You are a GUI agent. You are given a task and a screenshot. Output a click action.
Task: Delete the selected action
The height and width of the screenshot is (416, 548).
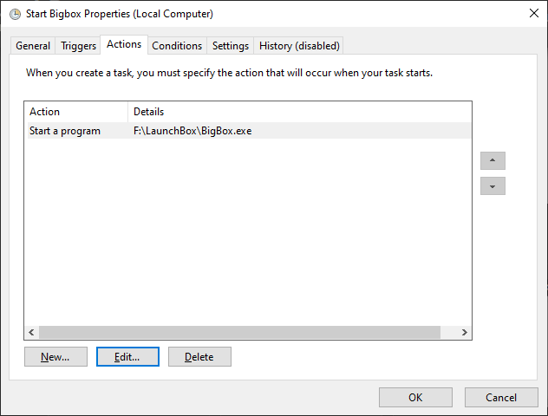tap(199, 356)
